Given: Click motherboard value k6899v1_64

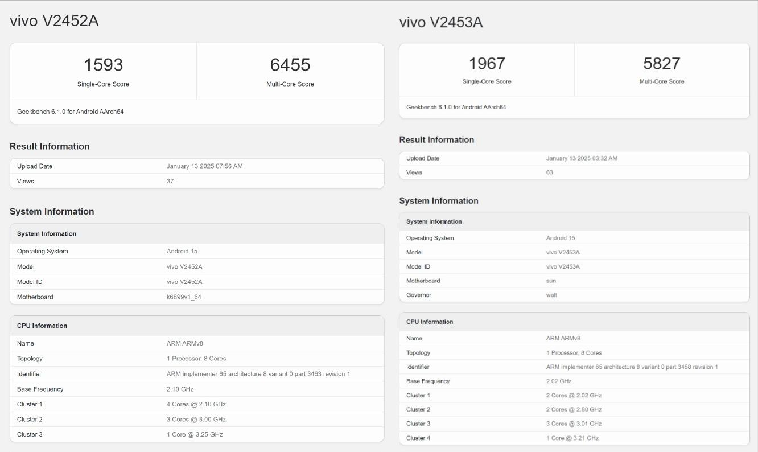Looking at the screenshot, I should pos(184,297).
